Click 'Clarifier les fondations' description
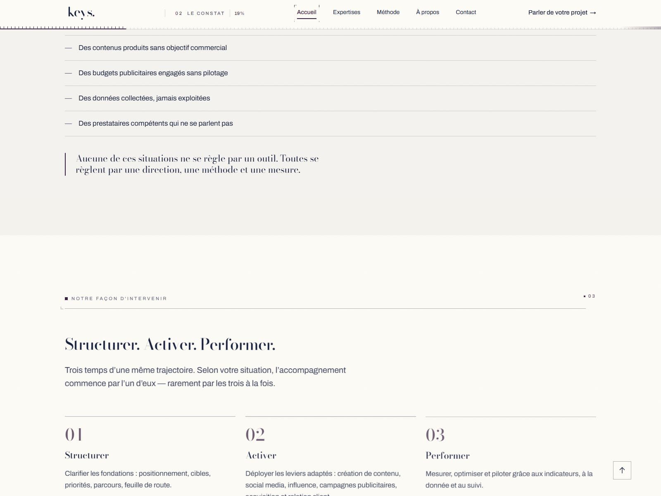The image size is (661, 496). click(138, 479)
